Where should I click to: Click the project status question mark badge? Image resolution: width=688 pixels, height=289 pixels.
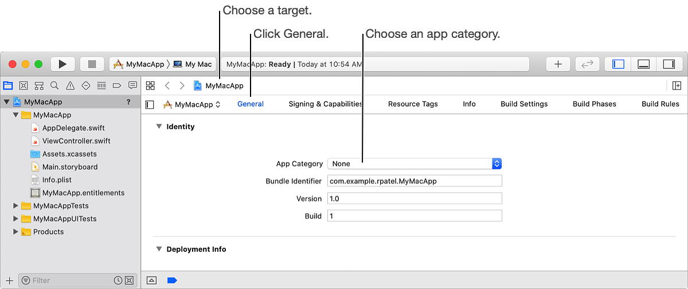coord(128,102)
